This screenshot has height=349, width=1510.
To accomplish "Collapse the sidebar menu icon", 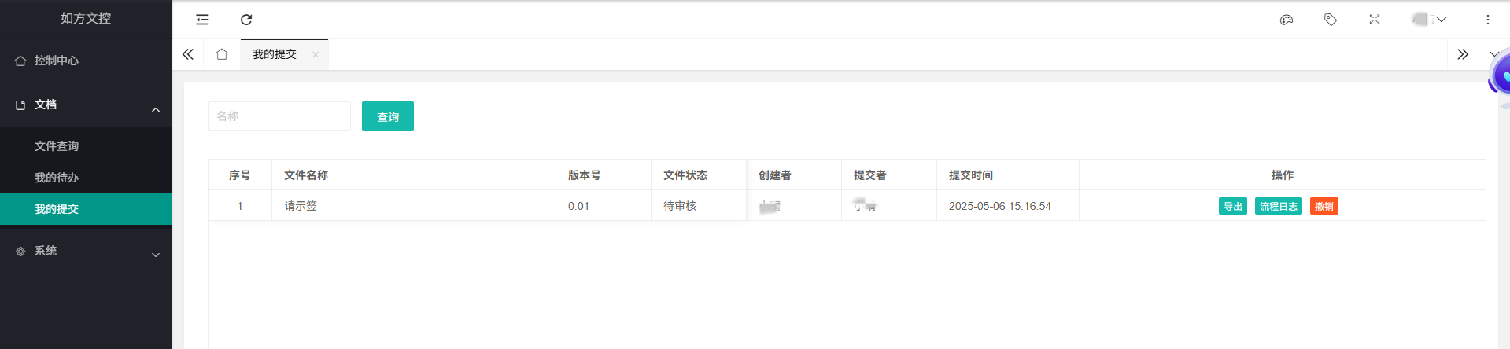I will tap(202, 20).
